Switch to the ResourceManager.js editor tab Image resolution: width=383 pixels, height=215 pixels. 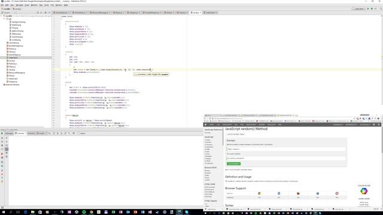click(100, 13)
